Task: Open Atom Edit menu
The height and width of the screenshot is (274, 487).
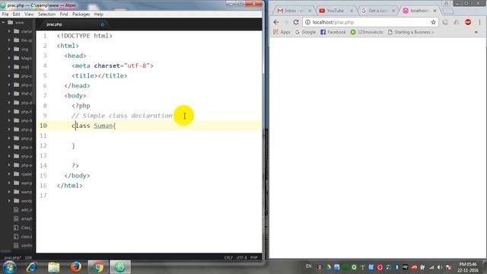Action: (17, 14)
